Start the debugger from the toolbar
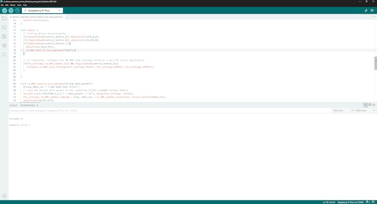Image resolution: width=377 pixels, height=204 pixels. (17, 11)
